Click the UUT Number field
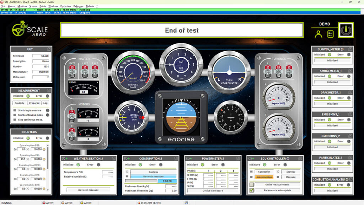 [x=41, y=67]
